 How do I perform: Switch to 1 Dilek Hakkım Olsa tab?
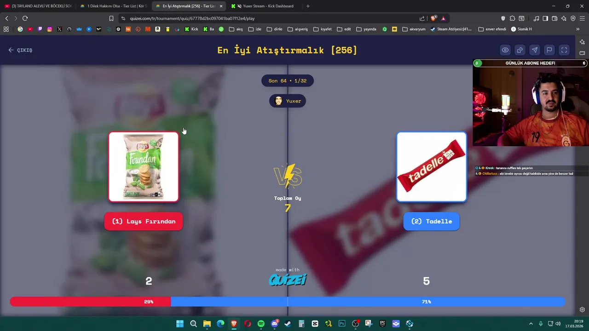114,6
